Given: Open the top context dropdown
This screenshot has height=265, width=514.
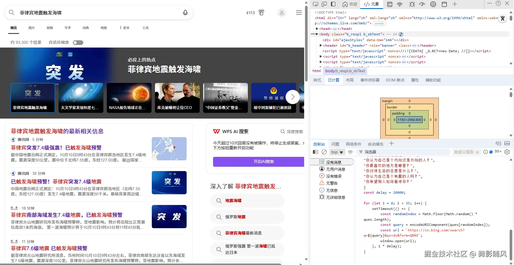Looking at the screenshot, I should point(337,152).
